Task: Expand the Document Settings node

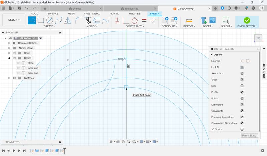Action: tap(9, 43)
